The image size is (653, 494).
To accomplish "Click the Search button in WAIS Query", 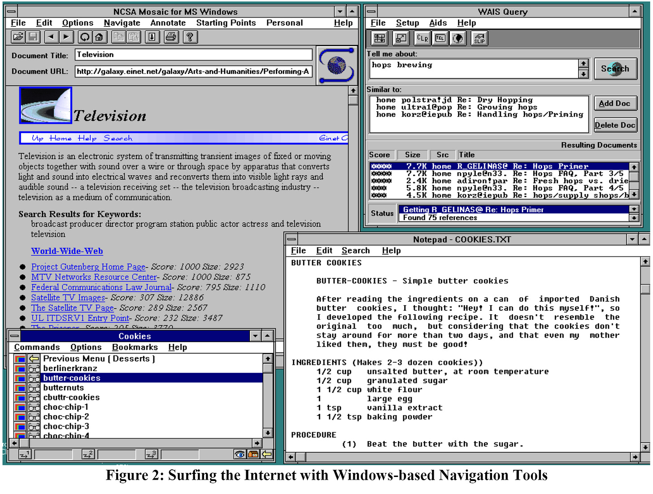I will 615,69.
